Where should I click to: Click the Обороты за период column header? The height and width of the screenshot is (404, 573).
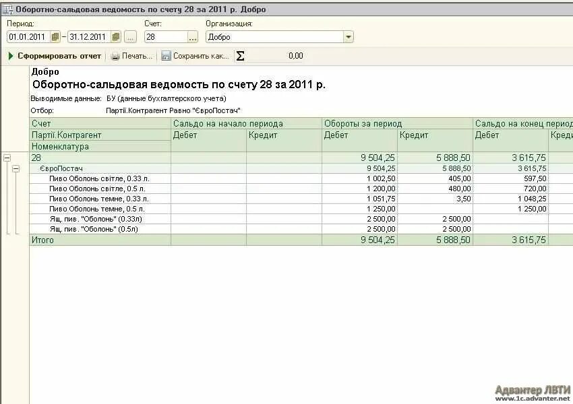(x=397, y=123)
